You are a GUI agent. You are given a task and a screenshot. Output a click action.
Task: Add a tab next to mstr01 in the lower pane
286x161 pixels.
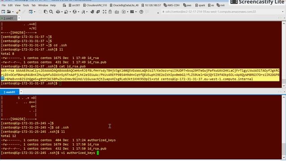pos(21,92)
